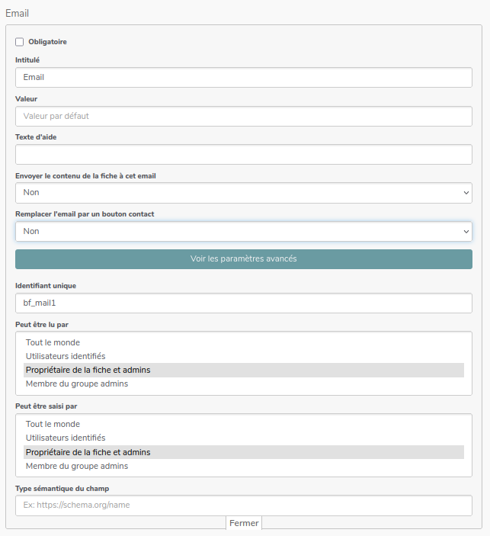Choose 'Utilisateurs identifiés' under 'Peut être lu par'
This screenshot has width=490, height=536.
pos(66,356)
